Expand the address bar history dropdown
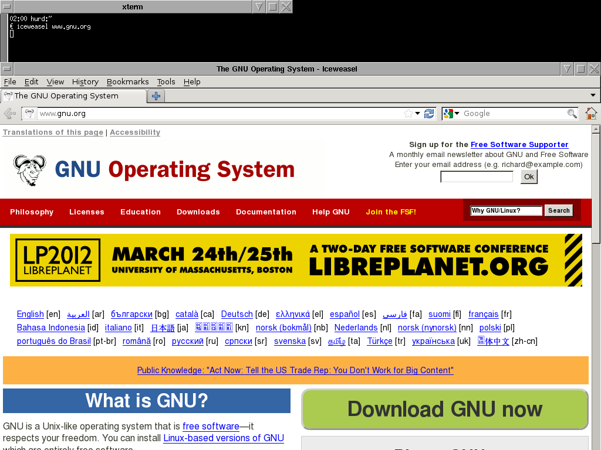 click(x=418, y=114)
